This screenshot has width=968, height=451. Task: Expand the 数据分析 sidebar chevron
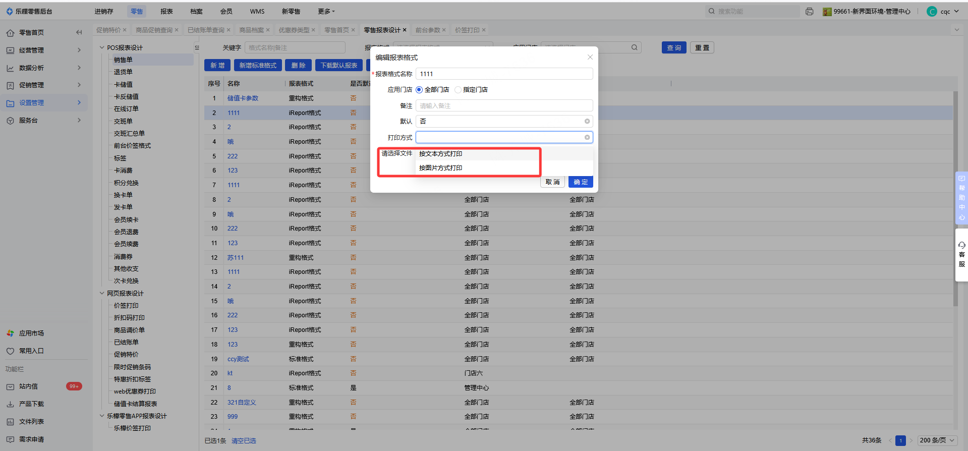[79, 68]
